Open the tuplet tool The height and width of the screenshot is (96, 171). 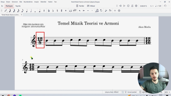pos(97,11)
